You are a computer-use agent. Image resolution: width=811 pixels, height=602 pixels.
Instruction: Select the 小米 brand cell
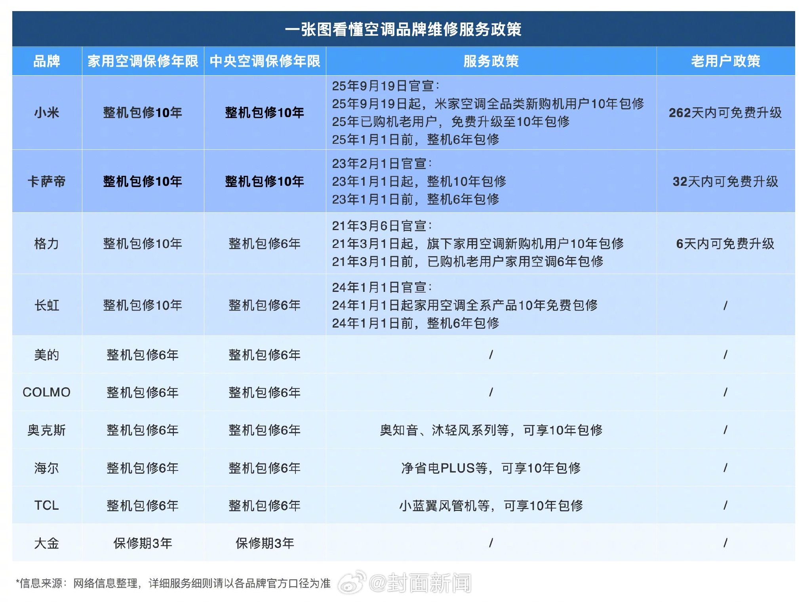tap(47, 112)
